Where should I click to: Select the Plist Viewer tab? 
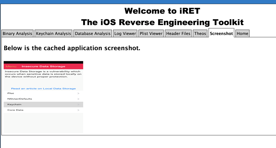click(x=151, y=33)
